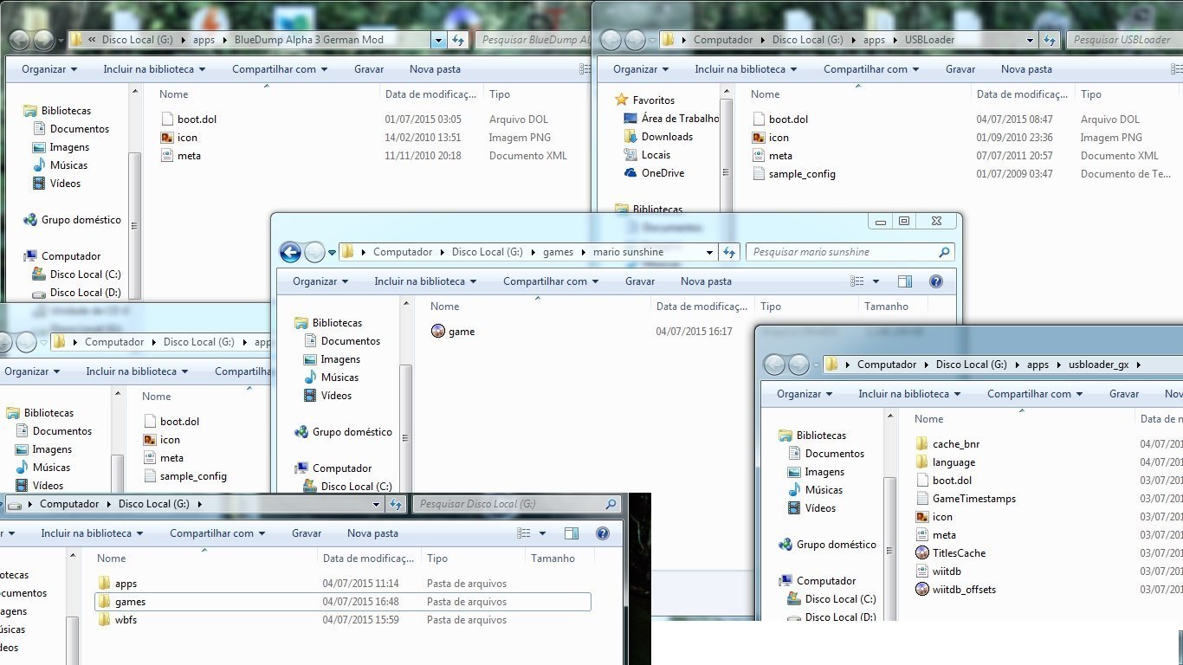The height and width of the screenshot is (665, 1183).
Task: Select meta file in the USBLoader window
Action: pyautogui.click(x=772, y=156)
